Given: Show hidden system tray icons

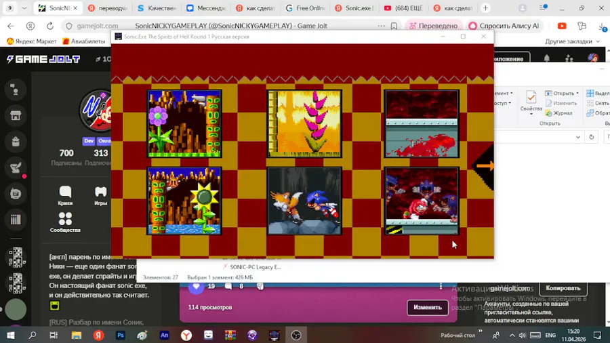Looking at the screenshot, I should coord(512,336).
